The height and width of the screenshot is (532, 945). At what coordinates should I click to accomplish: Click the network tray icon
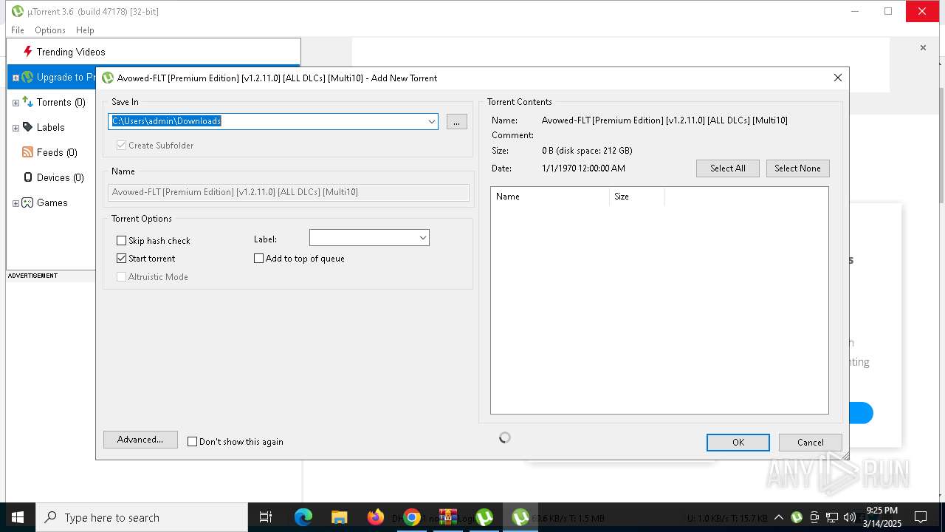point(832,517)
